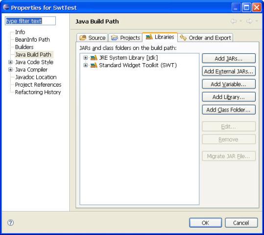Click the Add Class Folder button

pos(229,110)
